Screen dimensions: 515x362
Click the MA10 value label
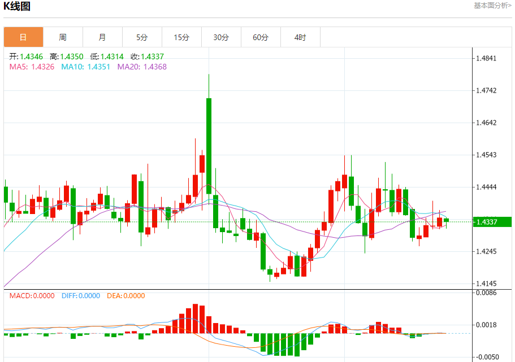tap(86, 67)
